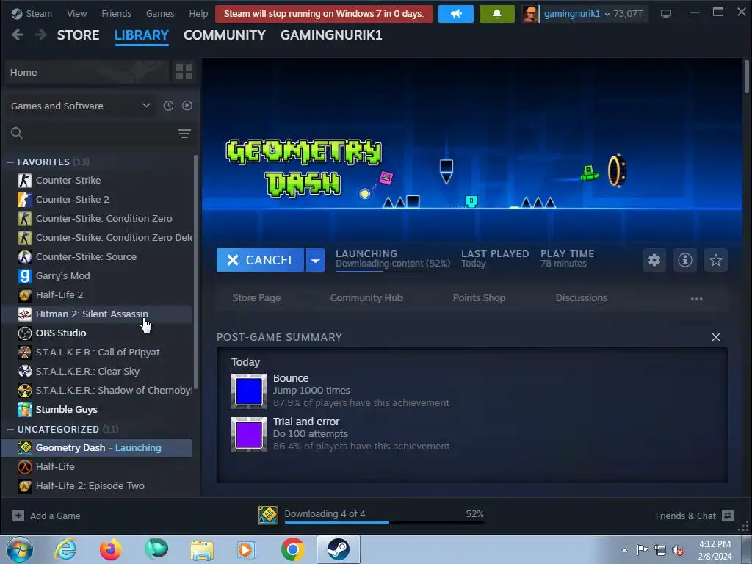Sort library by recent activity clock icon
This screenshot has height=564, width=752.
coord(168,106)
